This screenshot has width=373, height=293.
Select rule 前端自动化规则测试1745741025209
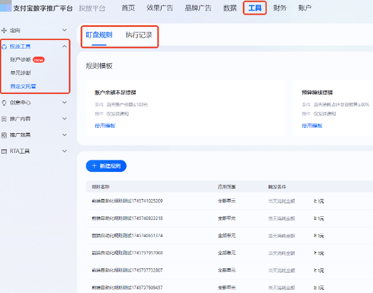click(x=127, y=201)
